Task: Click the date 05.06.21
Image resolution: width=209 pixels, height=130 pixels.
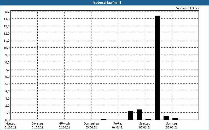Action: pyautogui.click(x=145, y=127)
